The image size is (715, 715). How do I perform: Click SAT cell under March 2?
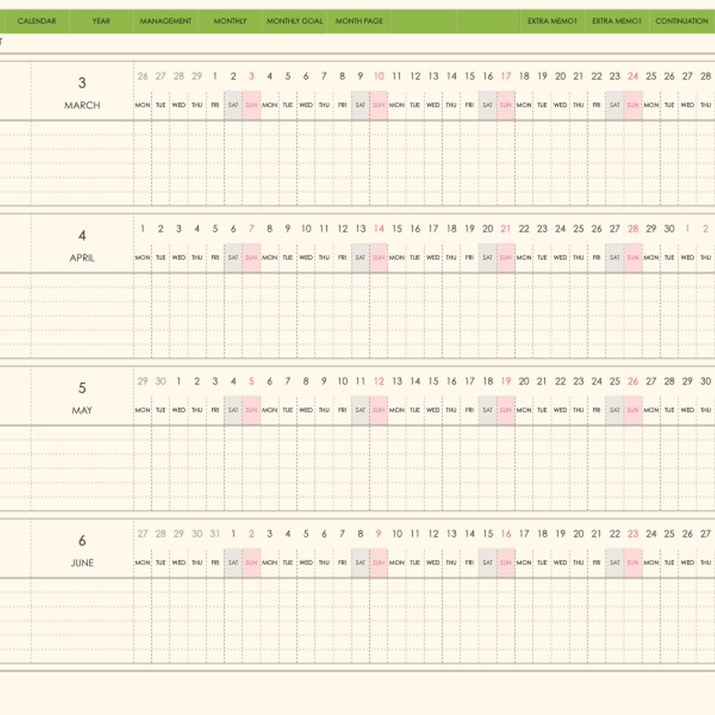[233, 106]
